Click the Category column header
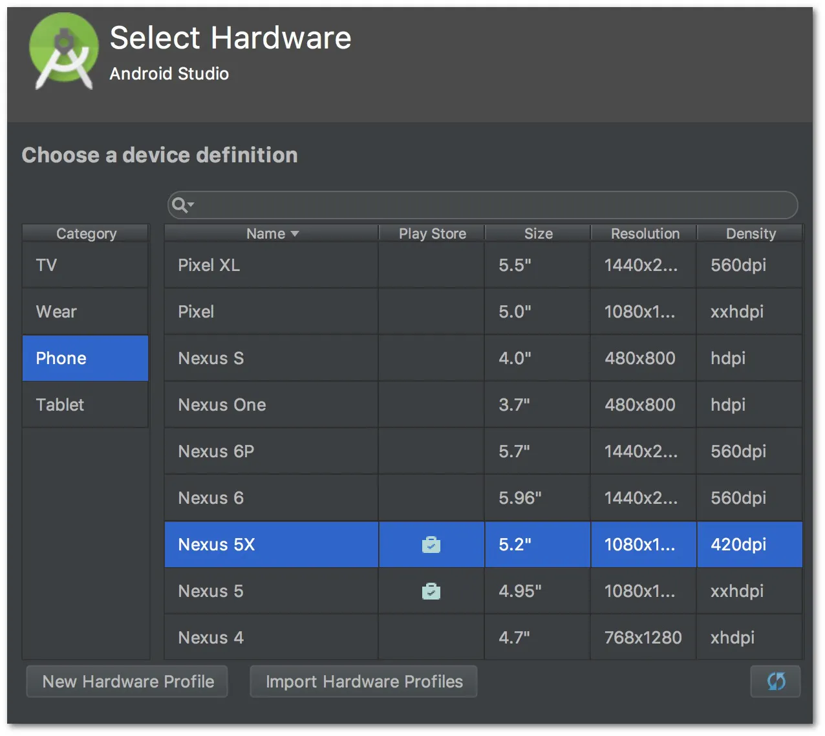This screenshot has width=825, height=736. [86, 233]
